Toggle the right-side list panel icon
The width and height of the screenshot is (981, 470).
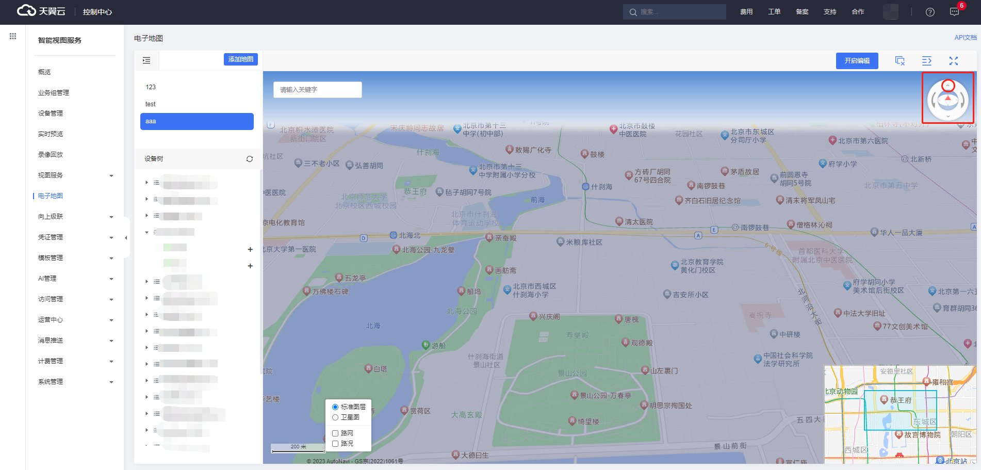tap(926, 61)
